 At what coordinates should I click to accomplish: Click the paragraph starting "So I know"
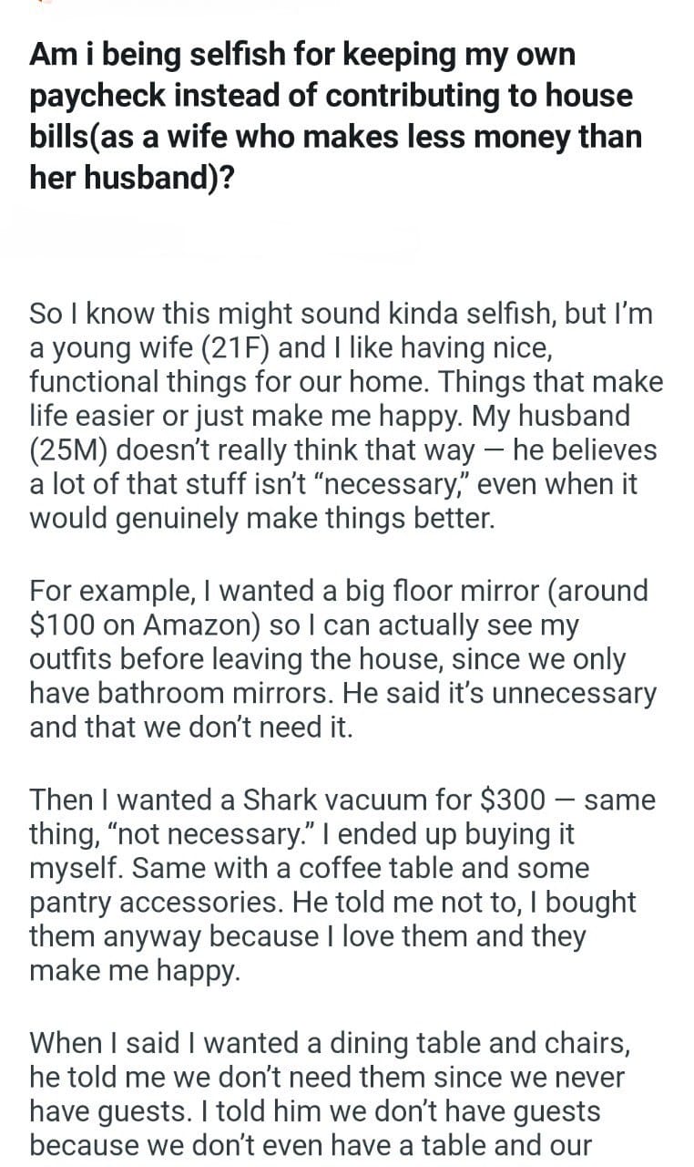346,416
